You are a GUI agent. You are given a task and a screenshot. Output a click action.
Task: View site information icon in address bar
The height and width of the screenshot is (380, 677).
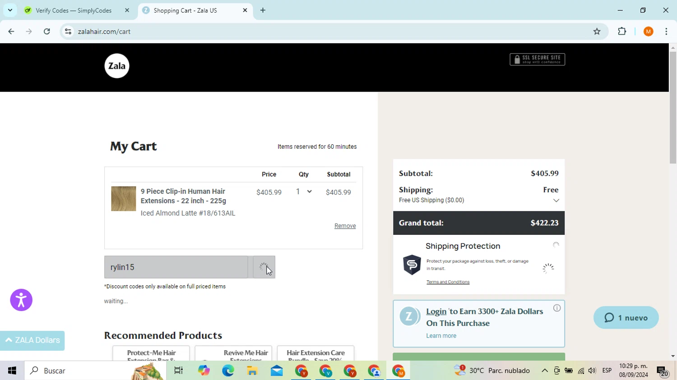point(68,32)
